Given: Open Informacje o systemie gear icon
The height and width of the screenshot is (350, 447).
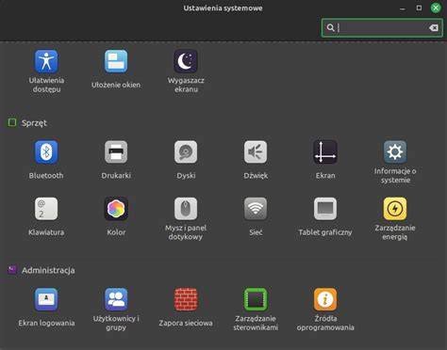Looking at the screenshot, I should point(395,152).
